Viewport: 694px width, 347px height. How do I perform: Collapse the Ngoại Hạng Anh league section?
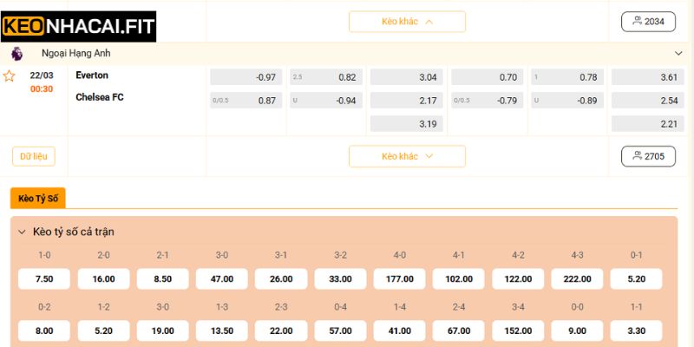coord(678,54)
